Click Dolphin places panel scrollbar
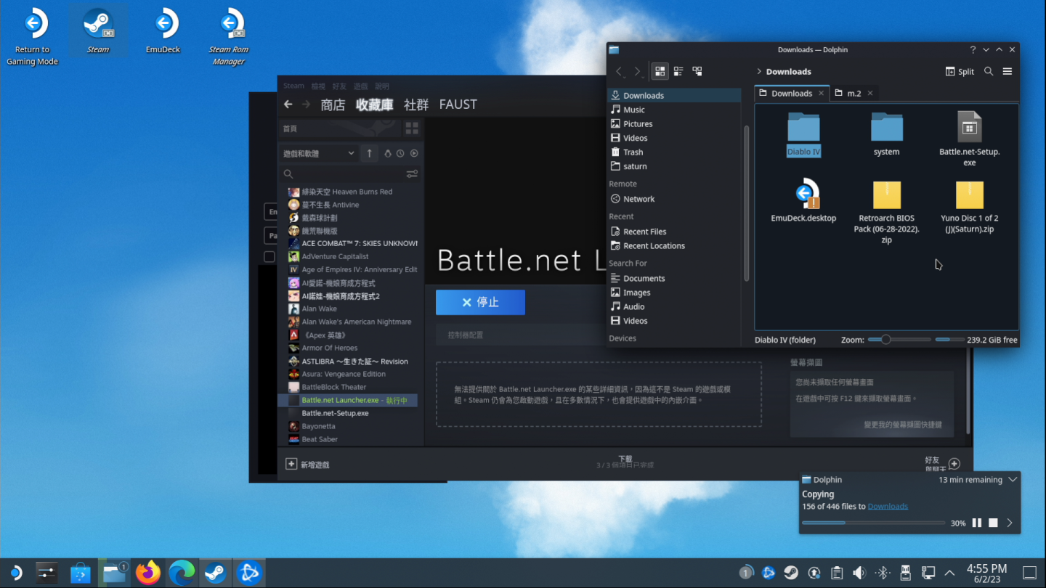This screenshot has height=588, width=1046. tap(746, 203)
